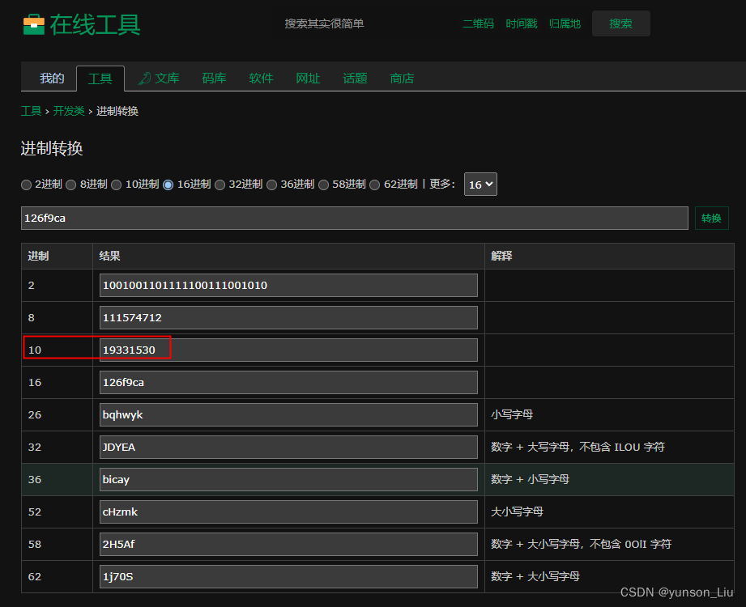Open the 二维码 link
The image size is (746, 607).
point(478,23)
